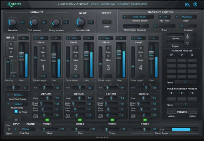Toggle Solo on the Input channel
This screenshot has width=204, height=141.
(x=11, y=44)
